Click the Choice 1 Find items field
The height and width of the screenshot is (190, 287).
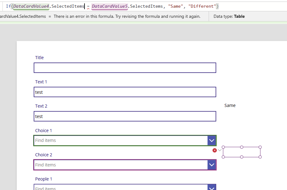pyautogui.click(x=121, y=141)
